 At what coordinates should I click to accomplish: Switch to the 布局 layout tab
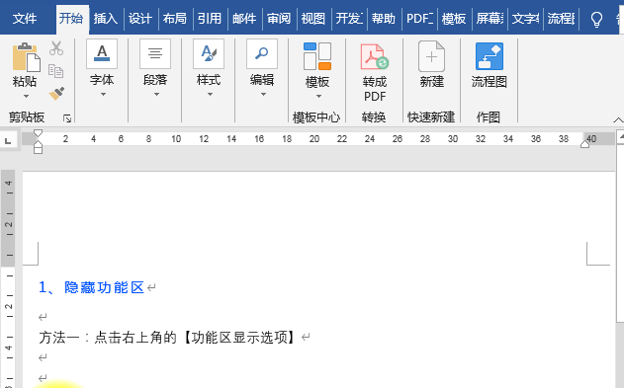point(175,19)
